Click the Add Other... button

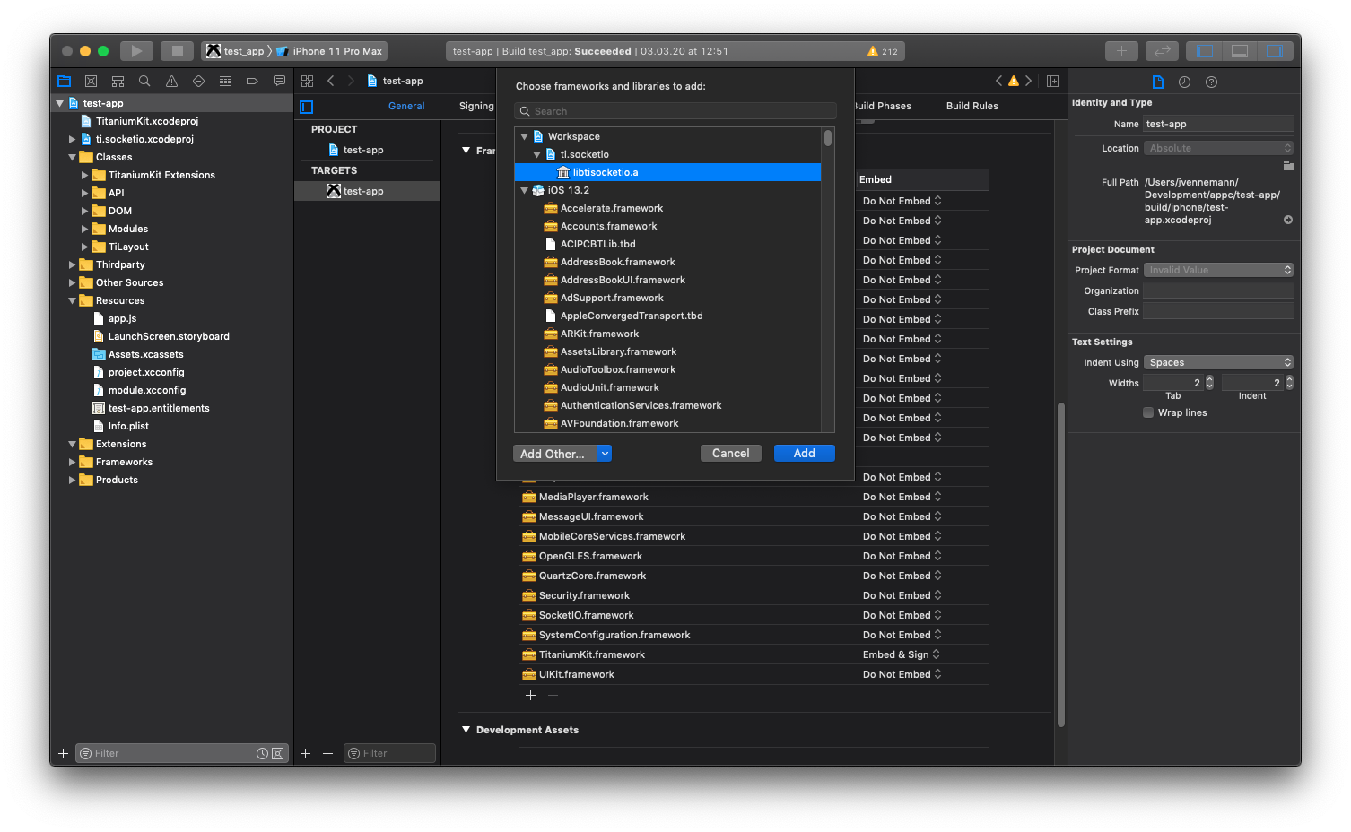point(556,454)
